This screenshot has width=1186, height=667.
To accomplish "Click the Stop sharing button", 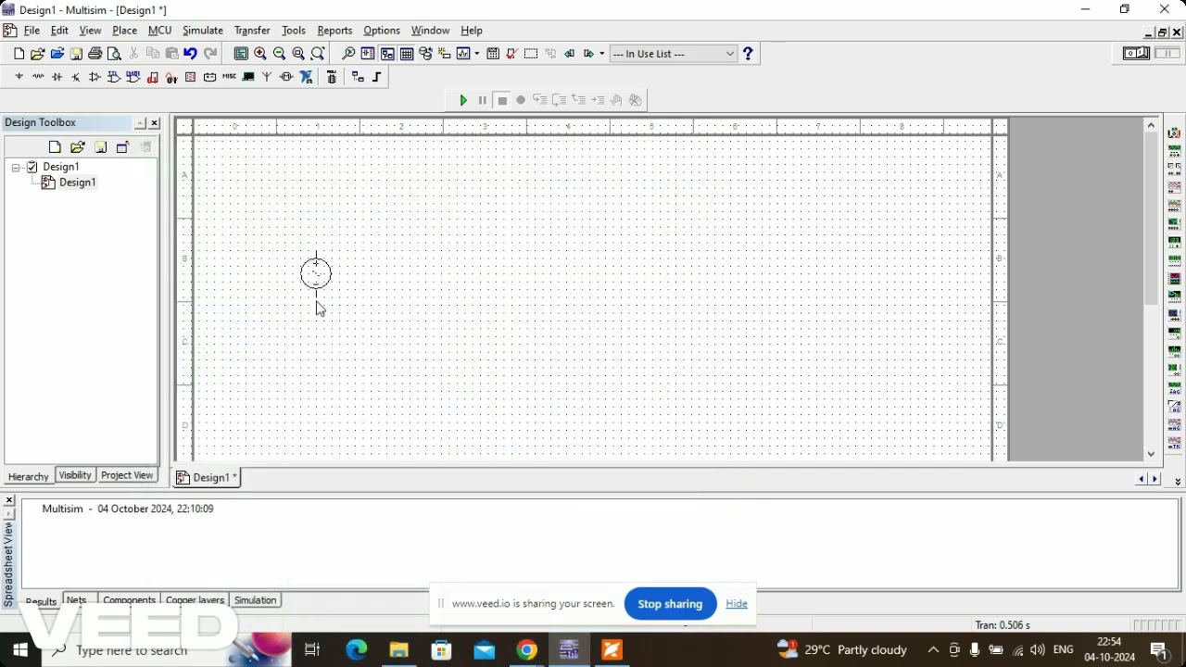I will (x=670, y=604).
